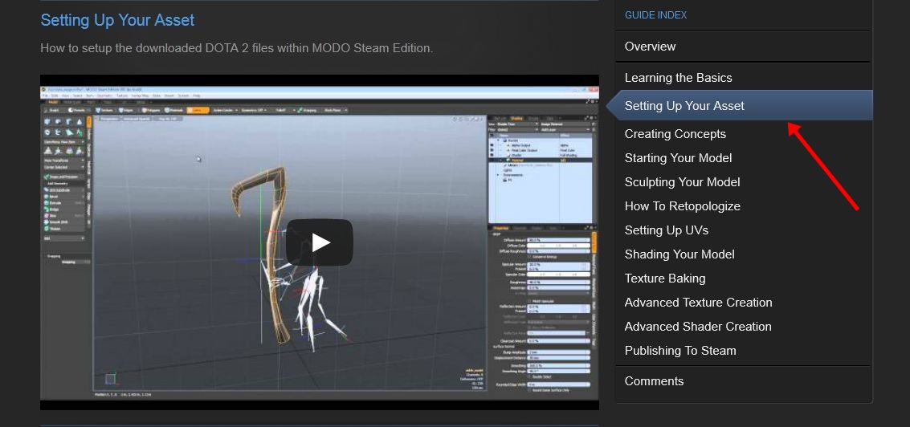Click the 'How to setup the downloaded DOTA 2 files' description

pos(237,48)
